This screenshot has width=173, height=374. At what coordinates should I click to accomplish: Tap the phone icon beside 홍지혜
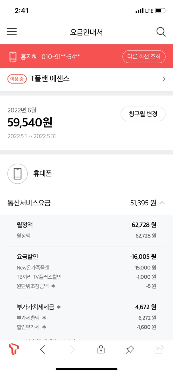click(x=13, y=57)
